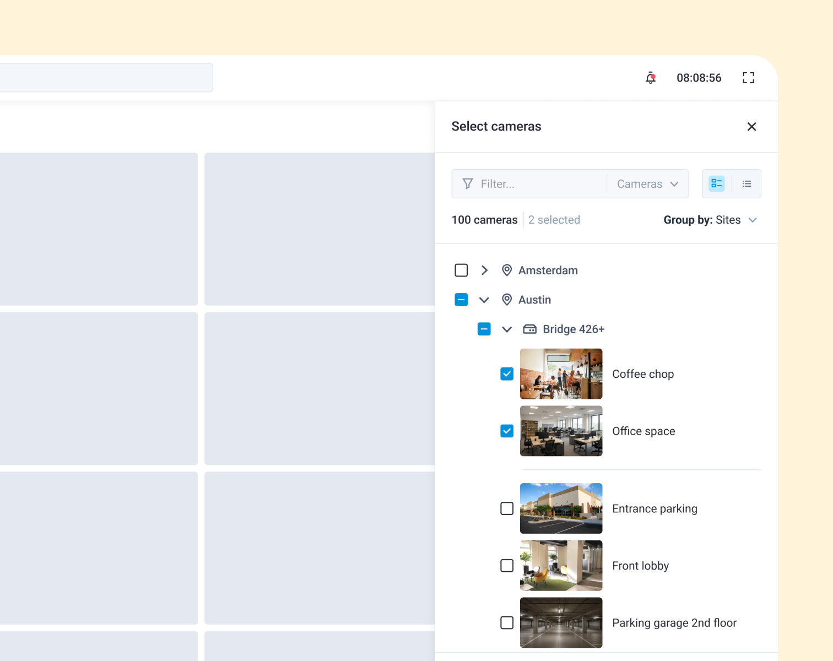Check the Amsterdam site checkbox
This screenshot has width=833, height=661.
point(461,270)
